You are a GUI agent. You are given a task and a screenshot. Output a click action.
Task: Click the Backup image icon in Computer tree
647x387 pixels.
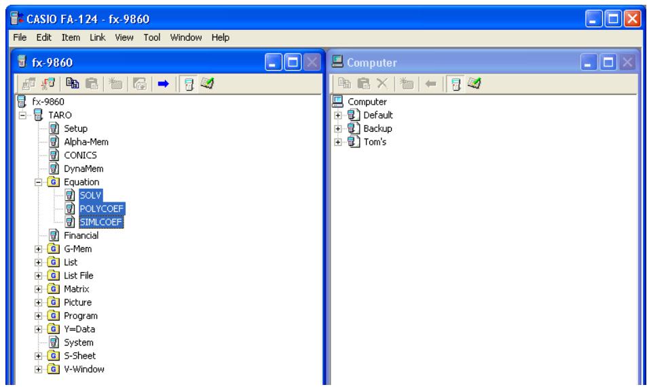tap(353, 128)
